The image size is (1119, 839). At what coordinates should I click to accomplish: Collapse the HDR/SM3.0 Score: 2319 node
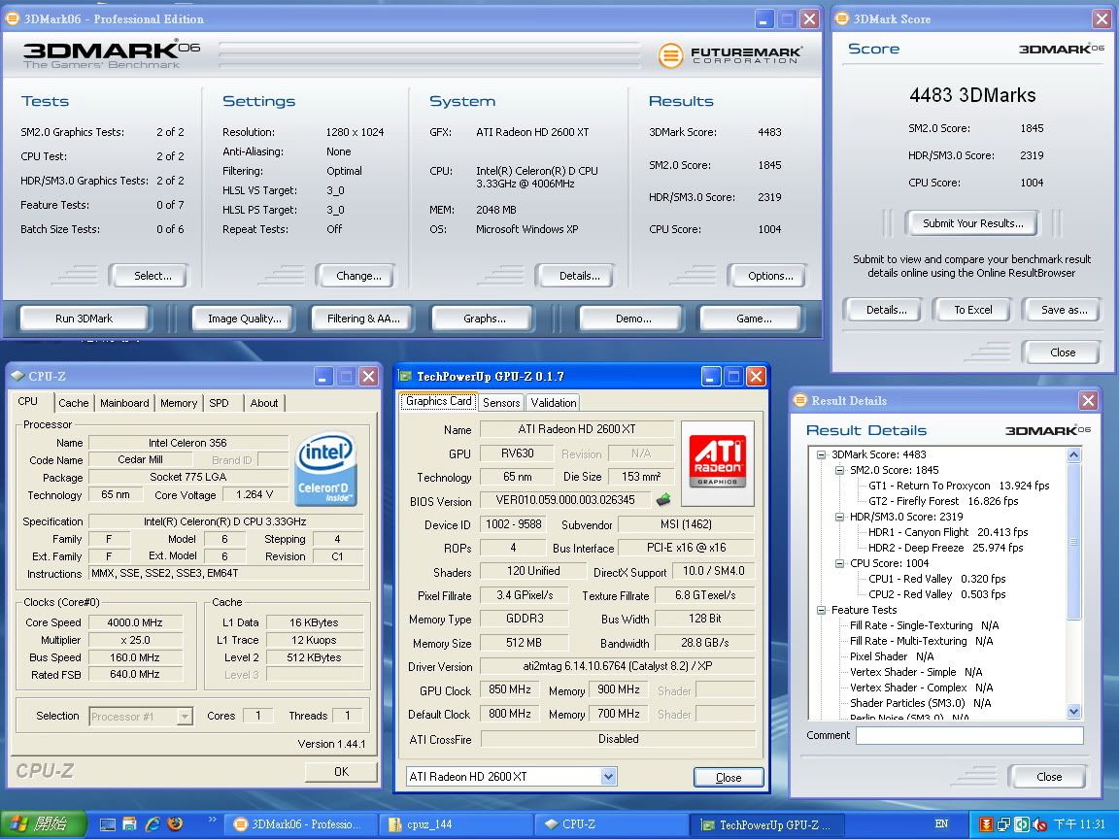(840, 517)
